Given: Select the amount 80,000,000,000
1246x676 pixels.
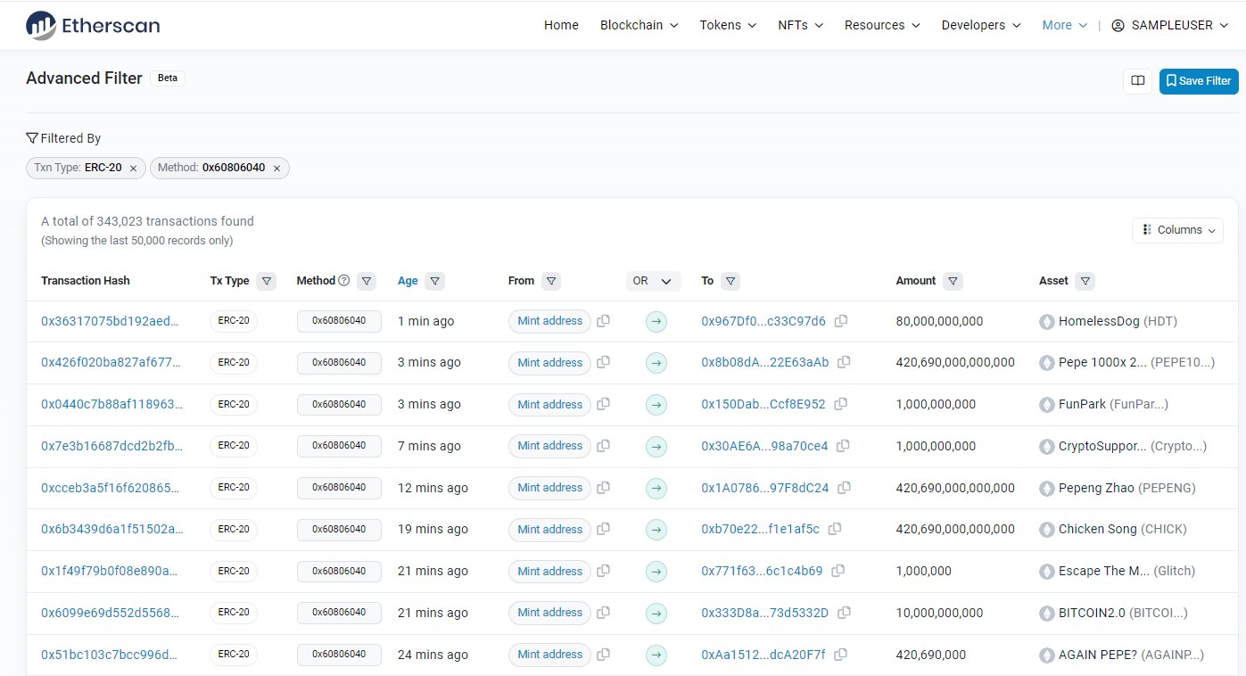Looking at the screenshot, I should [x=939, y=321].
